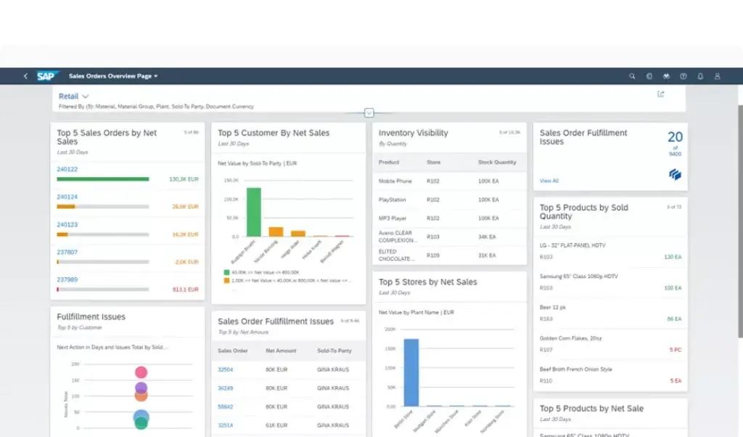Expand the Retail variant dropdown

click(x=73, y=97)
